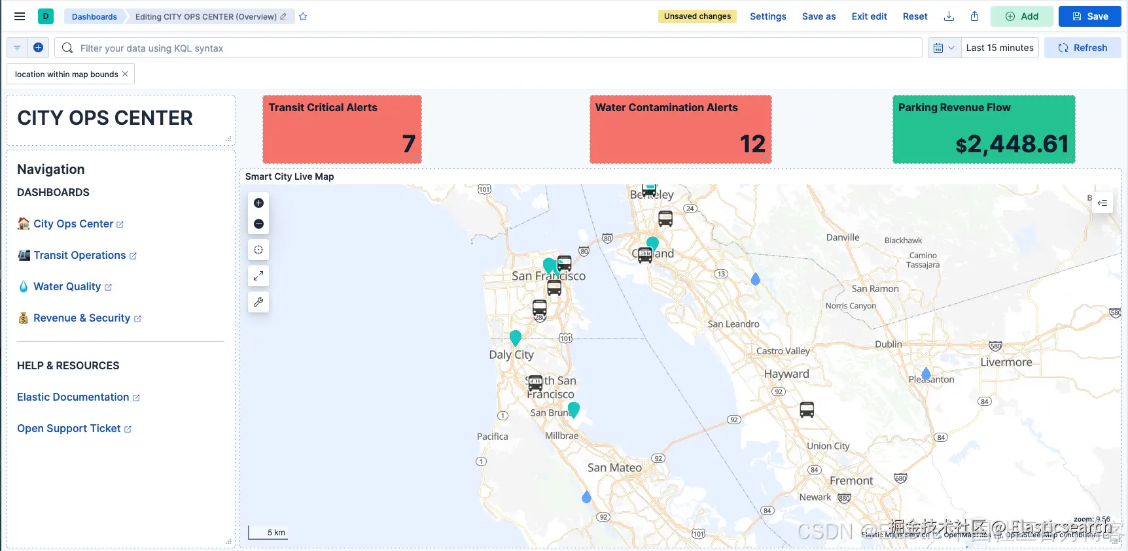Open the Revenue & Security dashboard link
1128x551 pixels.
tap(82, 318)
